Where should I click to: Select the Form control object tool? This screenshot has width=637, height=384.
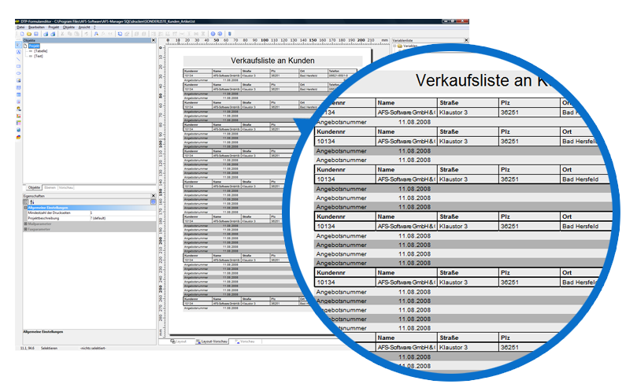pos(18,109)
